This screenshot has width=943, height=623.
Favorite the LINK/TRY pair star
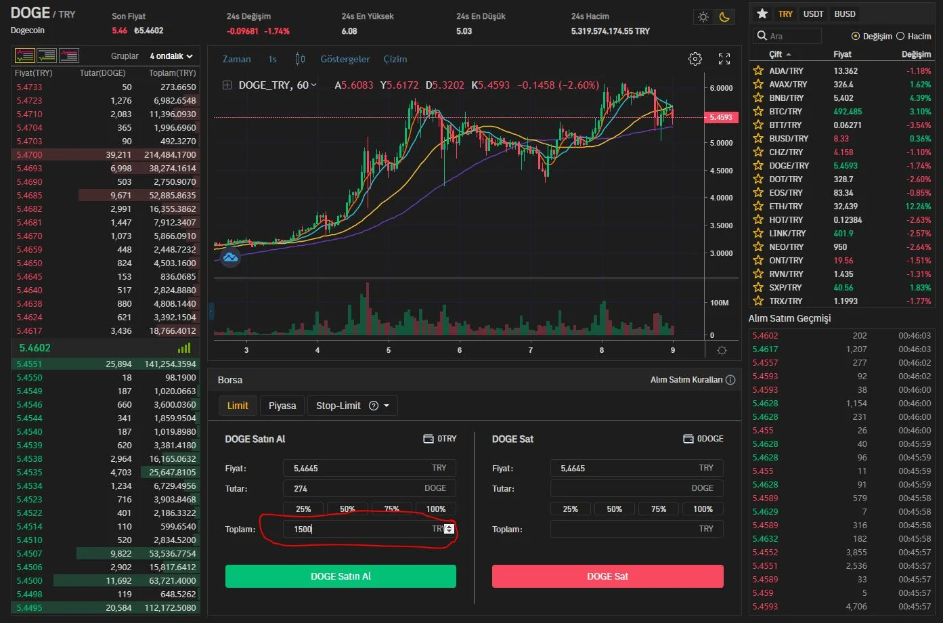click(758, 233)
